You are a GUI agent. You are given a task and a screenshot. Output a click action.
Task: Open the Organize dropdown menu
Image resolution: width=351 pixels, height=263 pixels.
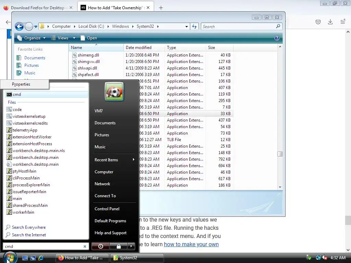(32, 38)
